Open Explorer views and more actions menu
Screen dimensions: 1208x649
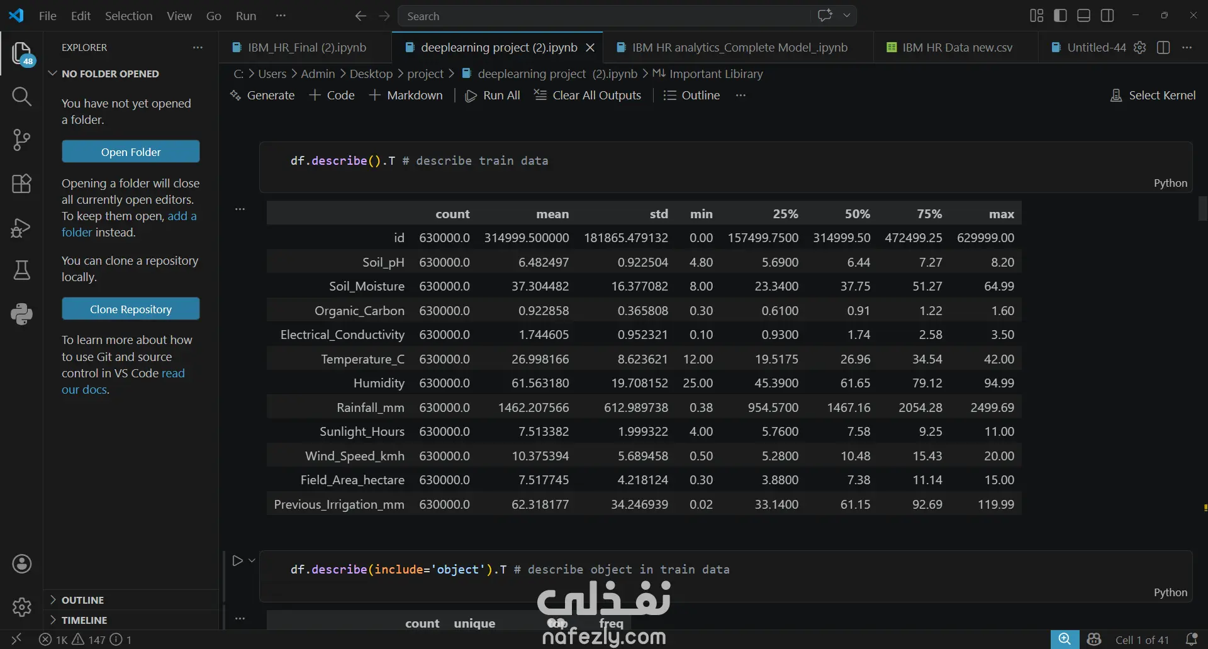198,47
